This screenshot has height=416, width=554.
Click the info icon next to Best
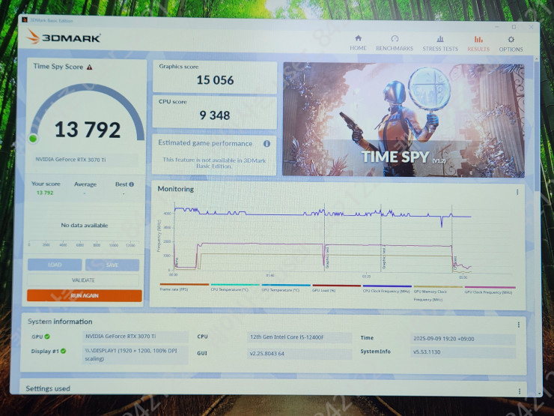pos(132,184)
